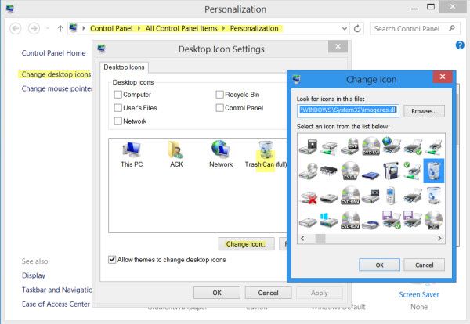Choose the memory chip icon
This screenshot has height=324, width=470.
[x=329, y=171]
